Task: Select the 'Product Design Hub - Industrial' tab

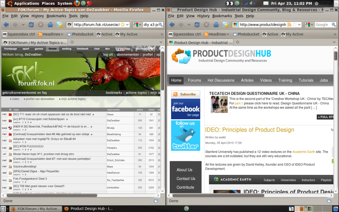Action: point(200,43)
